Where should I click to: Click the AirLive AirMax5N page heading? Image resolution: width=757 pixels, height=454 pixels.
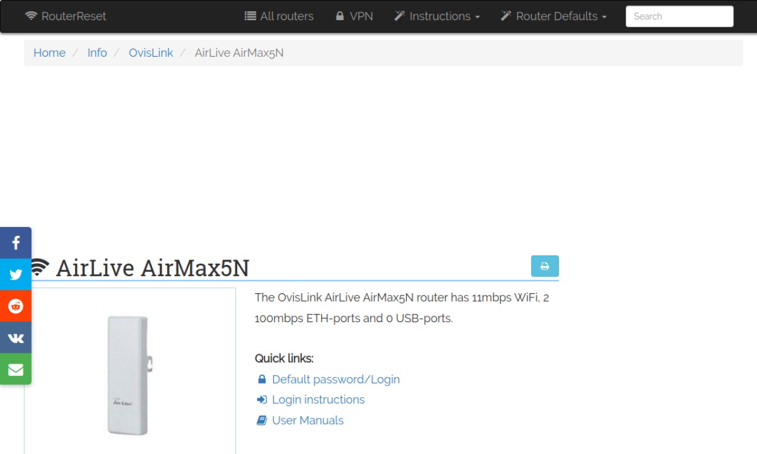(153, 268)
